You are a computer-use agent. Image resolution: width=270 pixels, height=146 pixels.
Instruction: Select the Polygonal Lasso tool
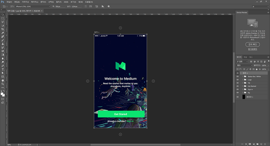(x=3, y=22)
